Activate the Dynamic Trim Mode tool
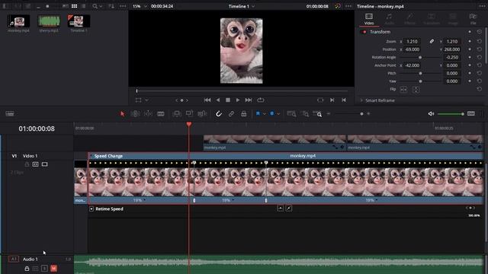This screenshot has width=488, height=274. click(x=148, y=114)
